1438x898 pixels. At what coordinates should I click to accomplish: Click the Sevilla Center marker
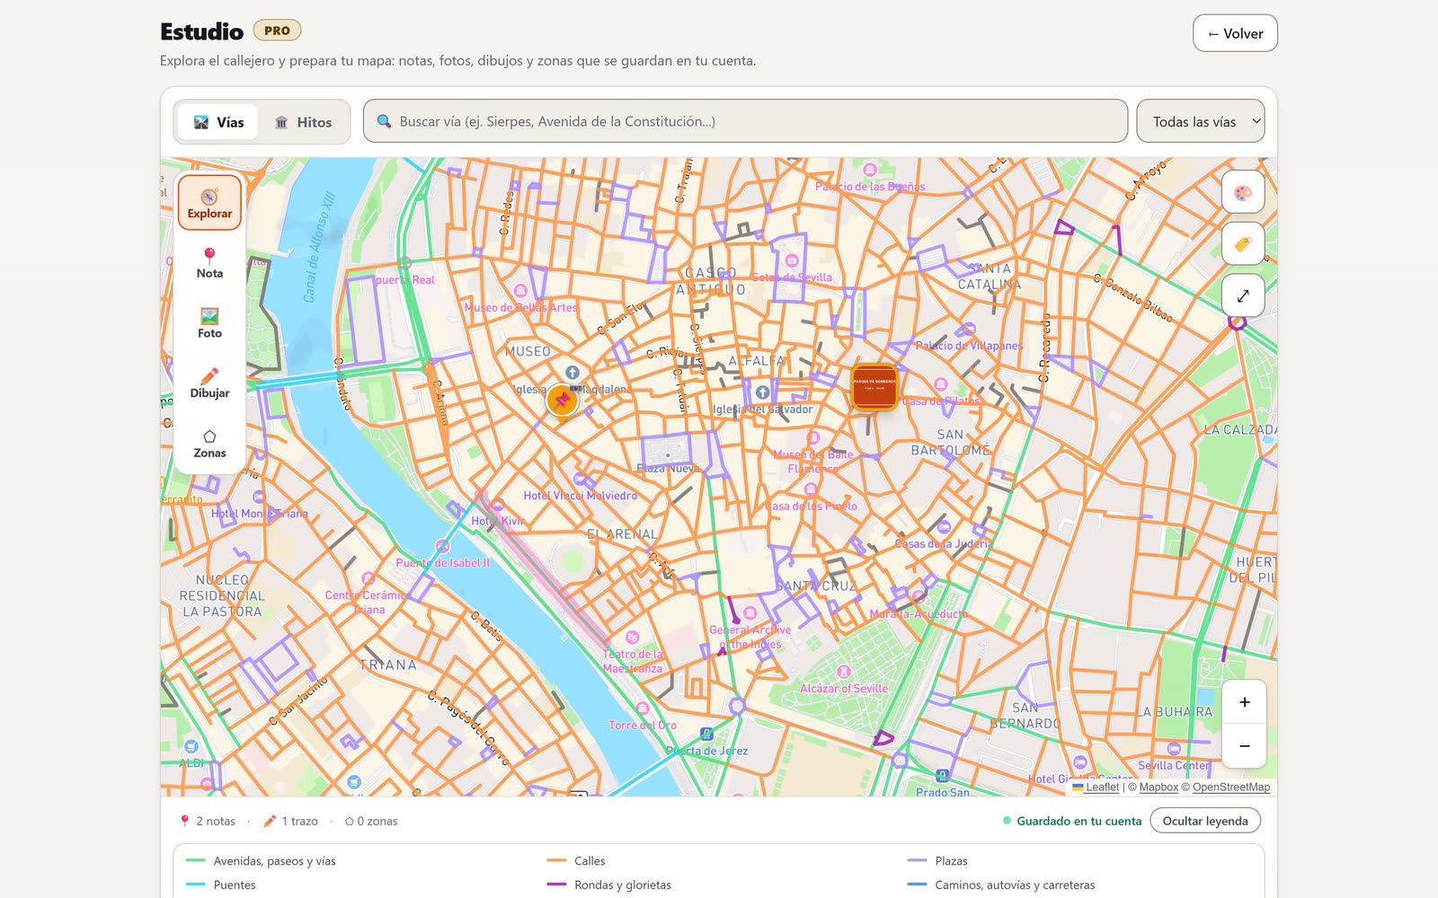(1174, 749)
